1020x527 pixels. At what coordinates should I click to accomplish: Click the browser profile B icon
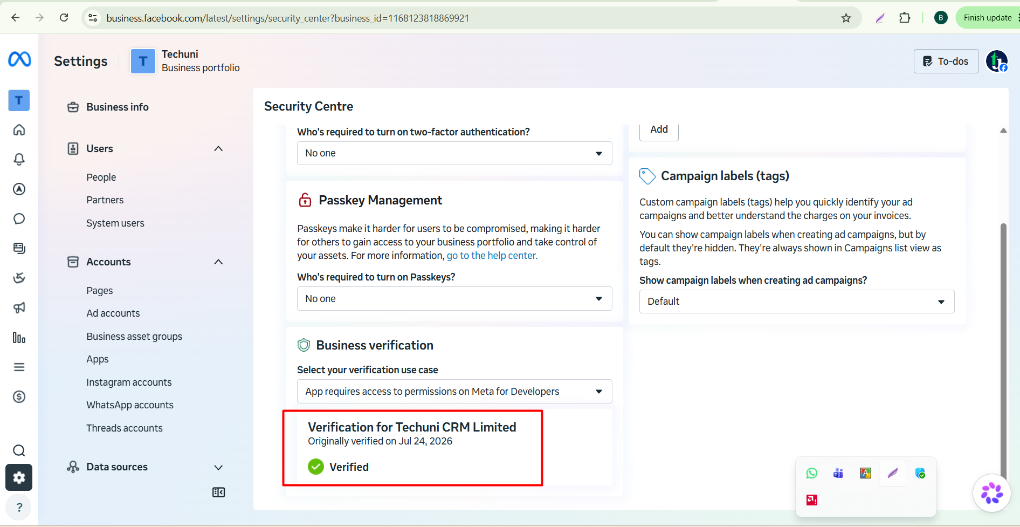click(x=941, y=18)
